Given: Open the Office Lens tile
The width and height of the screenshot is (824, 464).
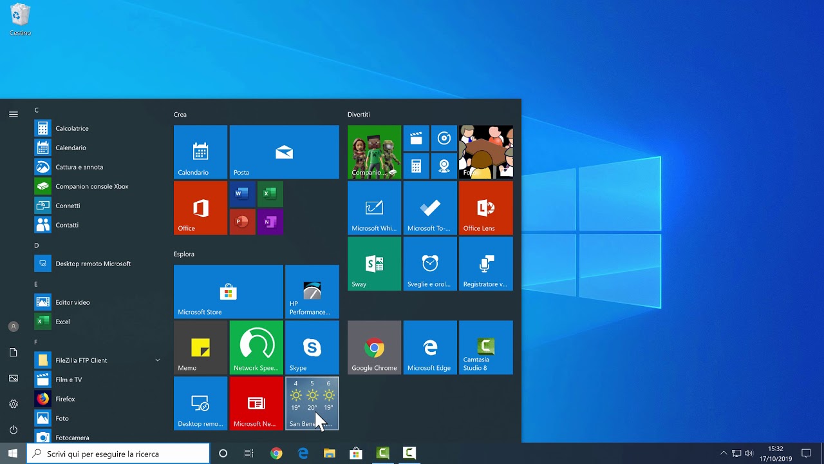Looking at the screenshot, I should point(485,208).
